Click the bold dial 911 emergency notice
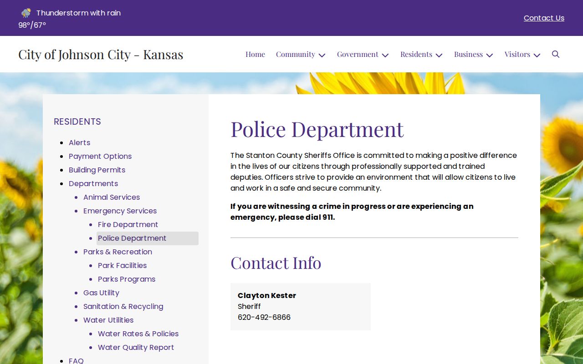This screenshot has height=364, width=583. (352, 212)
